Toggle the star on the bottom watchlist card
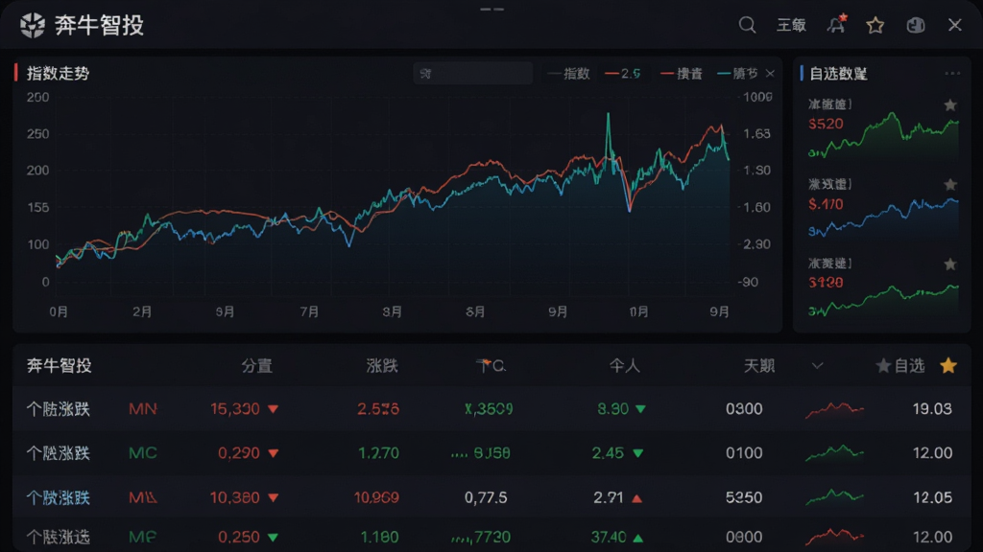 [950, 264]
